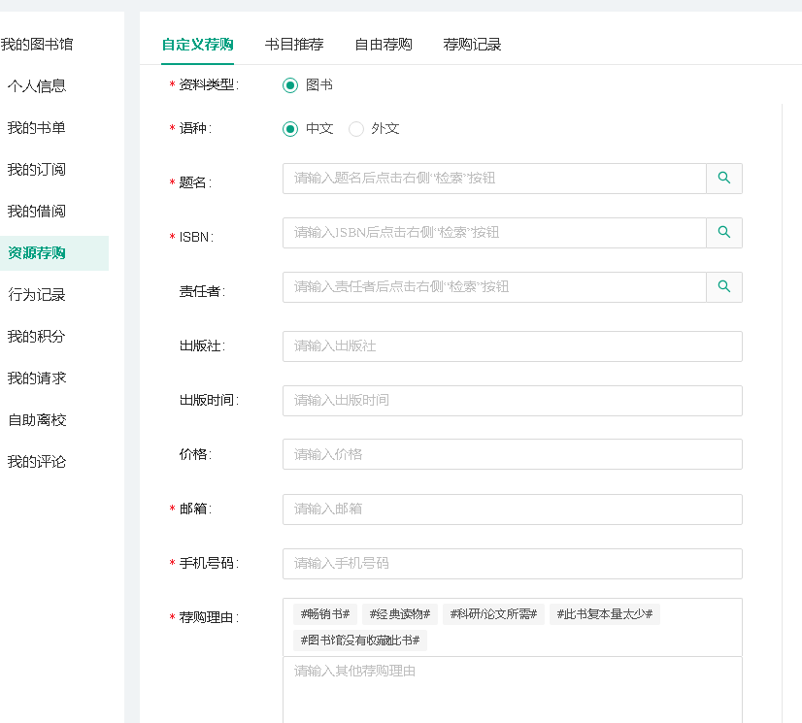
Task: Add the #畅销书# reason tag
Action: pyautogui.click(x=324, y=614)
